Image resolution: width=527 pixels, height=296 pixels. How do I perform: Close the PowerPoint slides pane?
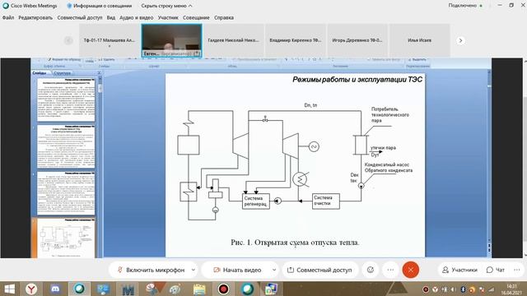pos(99,73)
